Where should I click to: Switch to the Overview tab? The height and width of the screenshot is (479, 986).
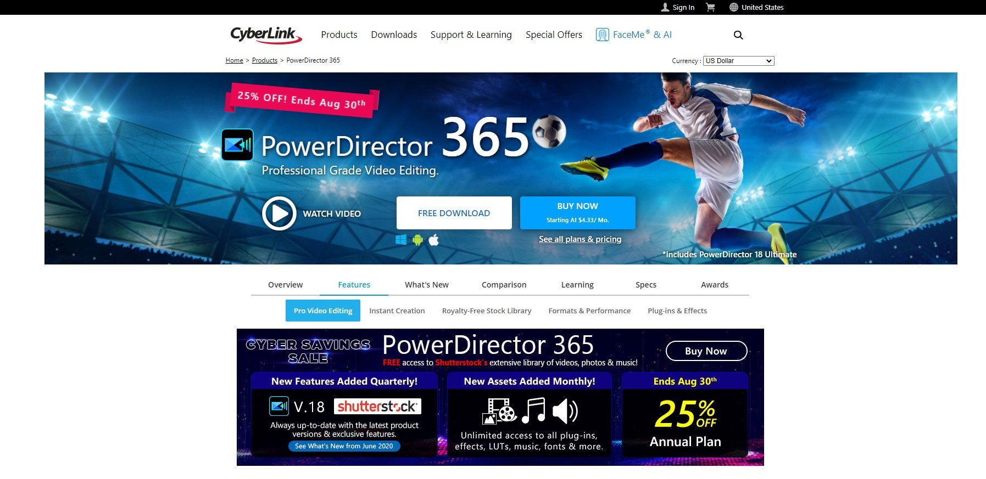pyautogui.click(x=285, y=285)
